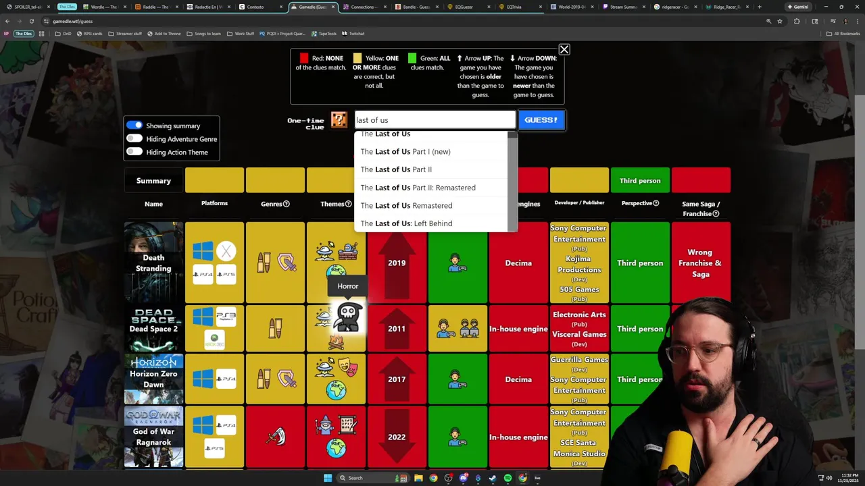Click wizard theme icon in God of War row
The image size is (865, 486).
coord(325,425)
